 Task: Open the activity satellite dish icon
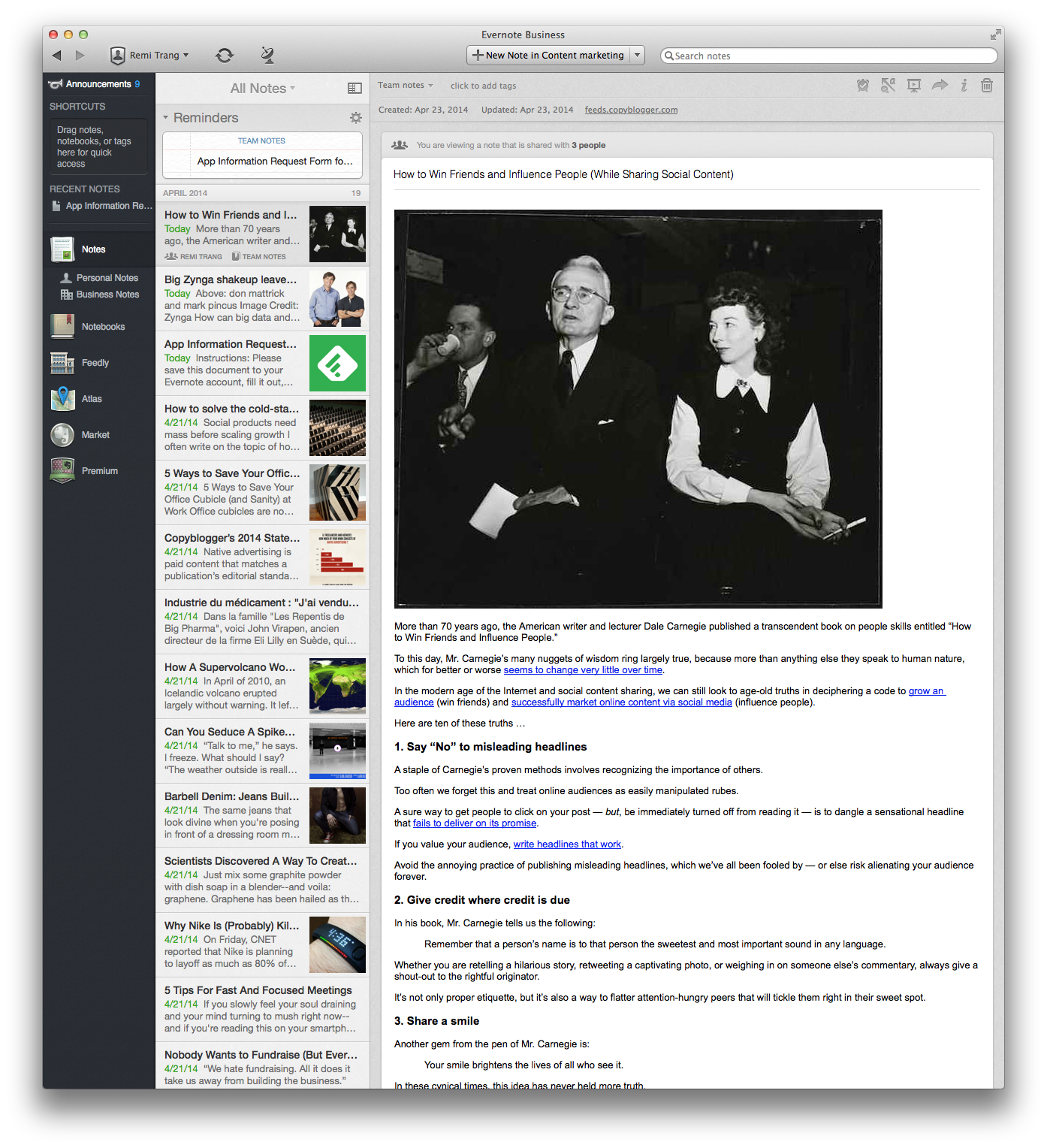pyautogui.click(x=267, y=55)
